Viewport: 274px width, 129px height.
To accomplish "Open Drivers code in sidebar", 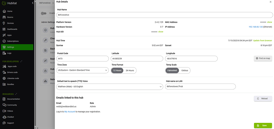I will point(13,72).
